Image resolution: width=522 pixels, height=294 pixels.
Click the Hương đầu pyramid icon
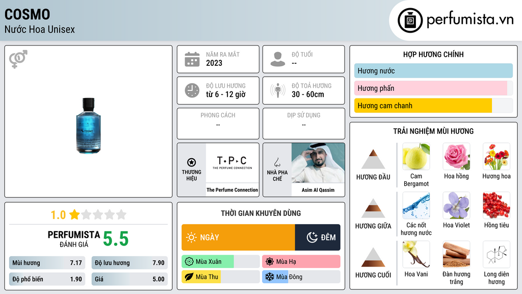point(373,159)
